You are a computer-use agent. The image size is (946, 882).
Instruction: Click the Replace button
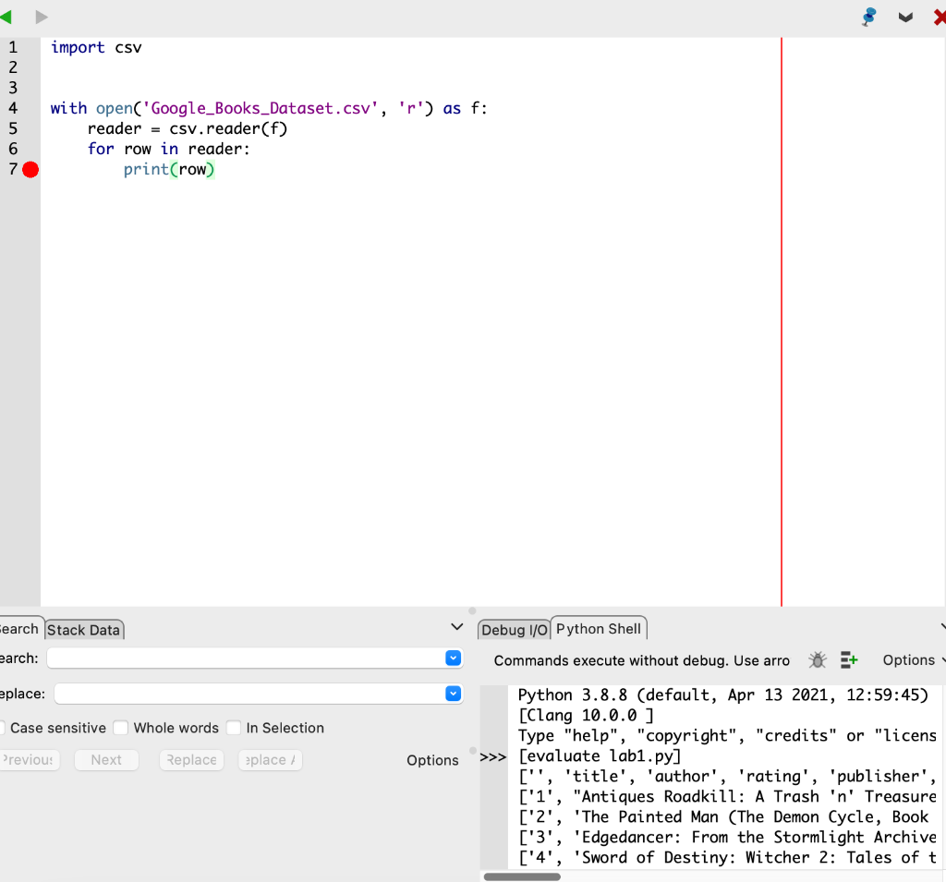pos(191,759)
